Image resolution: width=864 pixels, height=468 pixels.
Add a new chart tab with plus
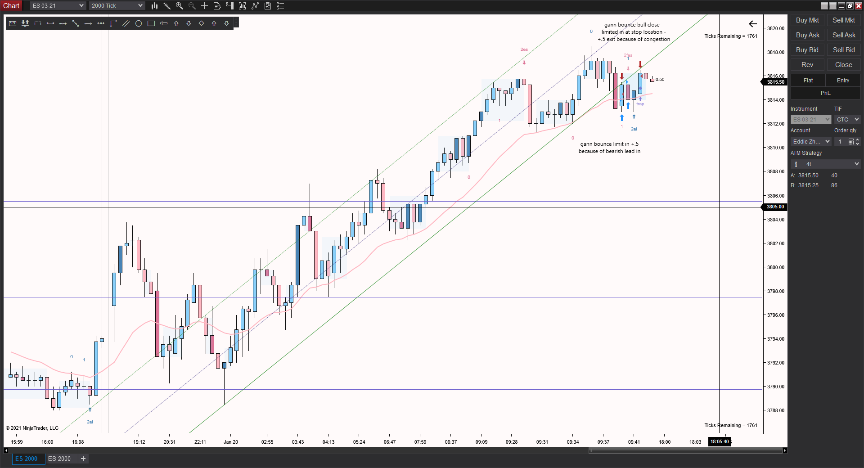click(x=83, y=459)
